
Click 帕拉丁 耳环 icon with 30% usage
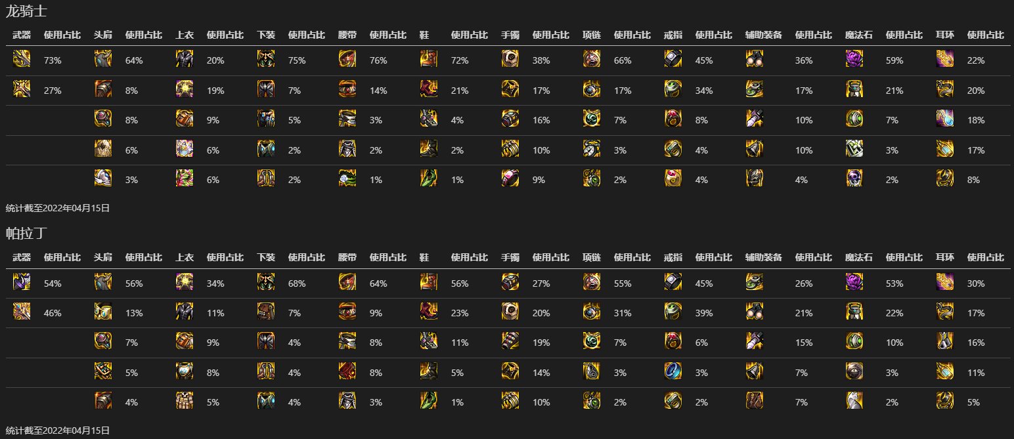[945, 282]
